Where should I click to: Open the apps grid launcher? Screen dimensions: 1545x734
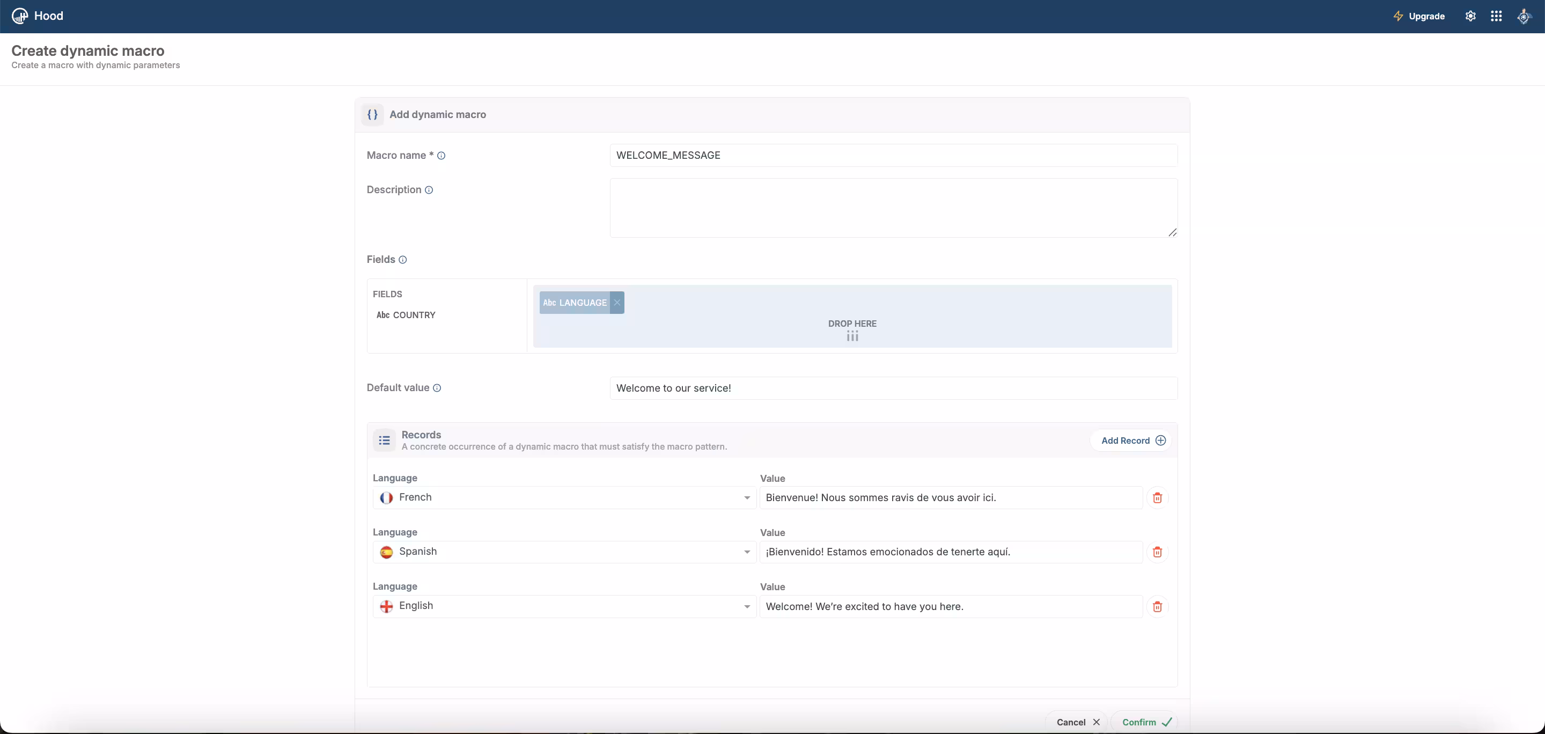click(x=1496, y=16)
